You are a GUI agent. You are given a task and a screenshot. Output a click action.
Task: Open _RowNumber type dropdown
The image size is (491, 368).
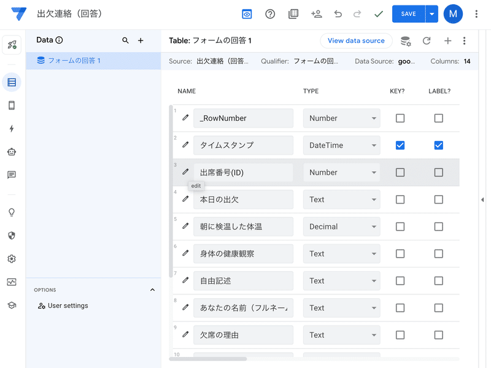point(342,118)
